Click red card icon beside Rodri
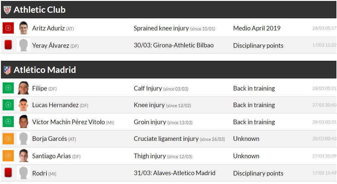The height and width of the screenshot is (184, 337). click(x=8, y=173)
